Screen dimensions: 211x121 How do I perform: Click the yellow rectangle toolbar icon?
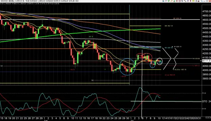[193, 1]
